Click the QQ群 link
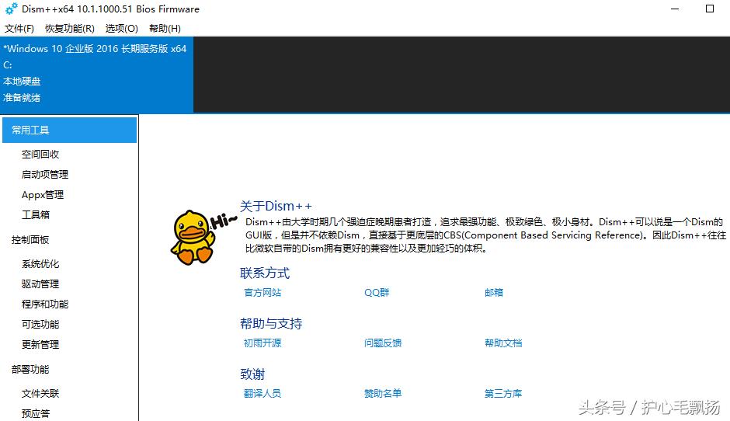Screen dimensions: 730x421 [377, 293]
